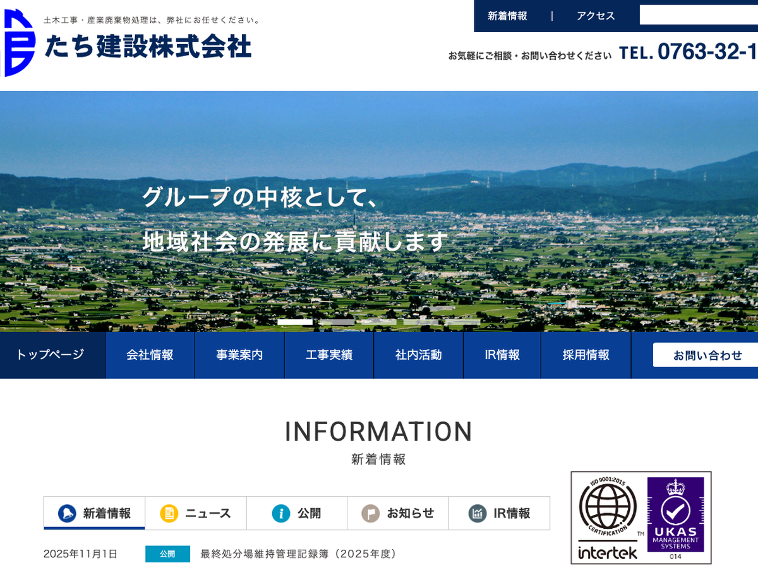Jump to the third hero slide indicator

(x=379, y=322)
